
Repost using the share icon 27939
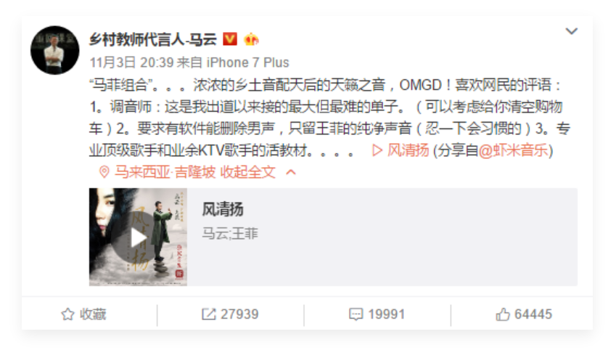(x=230, y=314)
